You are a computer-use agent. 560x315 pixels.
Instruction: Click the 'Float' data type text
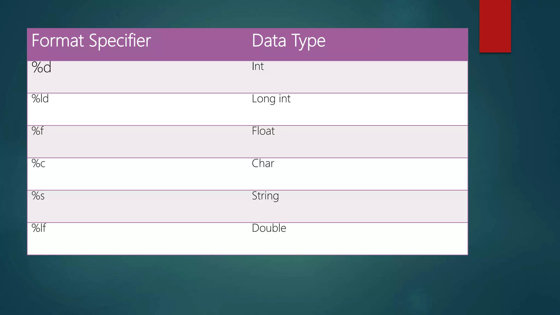tap(263, 131)
